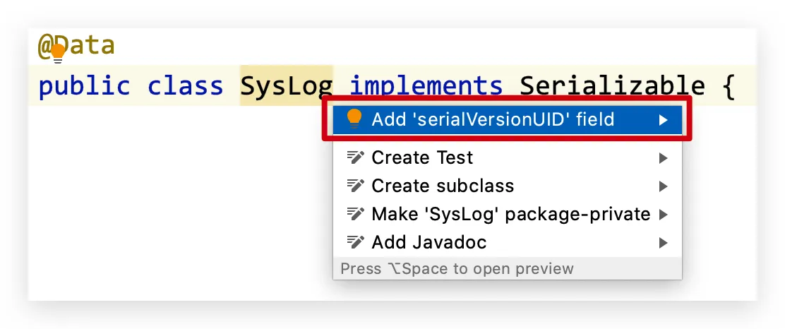Click the pencil icon beside Create subclass

355,186
